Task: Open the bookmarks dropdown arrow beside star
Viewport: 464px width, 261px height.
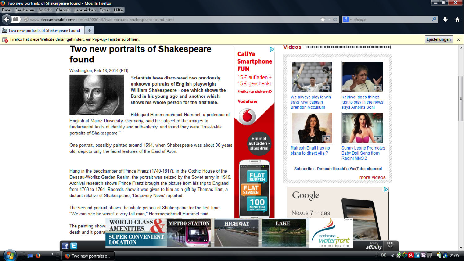Action: pyautogui.click(x=329, y=20)
